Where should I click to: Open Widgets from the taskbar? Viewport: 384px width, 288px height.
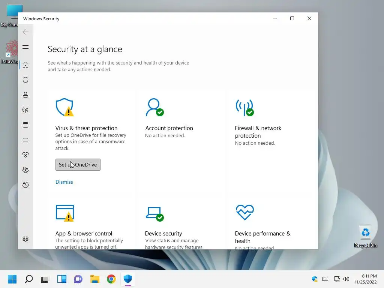click(62, 279)
